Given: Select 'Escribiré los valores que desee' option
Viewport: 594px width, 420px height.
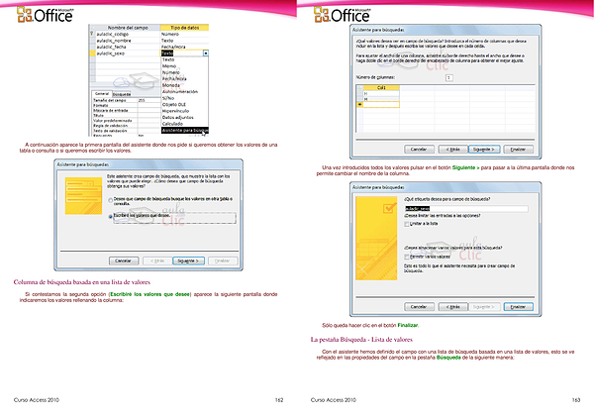Looking at the screenshot, I should 109,214.
